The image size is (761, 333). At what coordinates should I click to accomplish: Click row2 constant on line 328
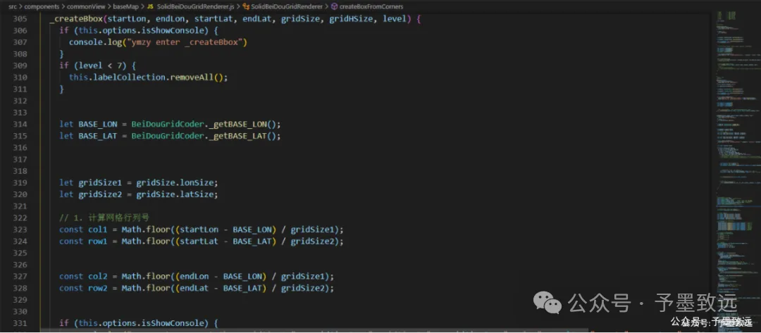click(x=97, y=288)
